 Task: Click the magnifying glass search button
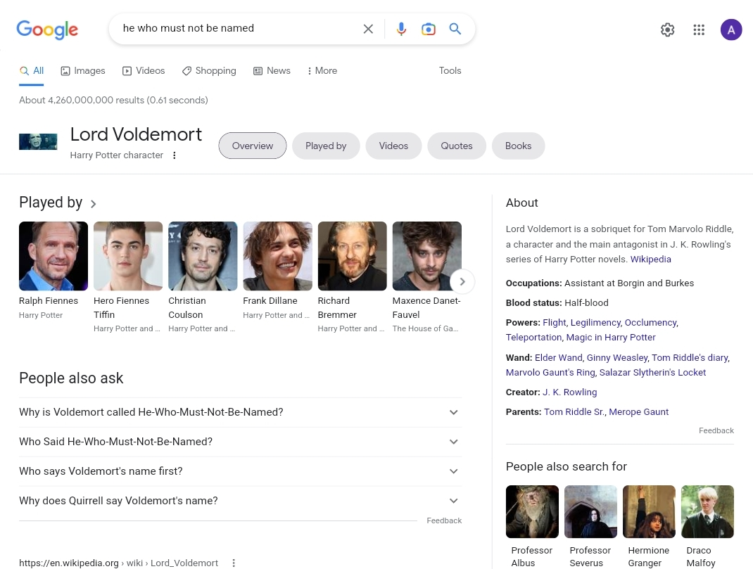click(455, 29)
